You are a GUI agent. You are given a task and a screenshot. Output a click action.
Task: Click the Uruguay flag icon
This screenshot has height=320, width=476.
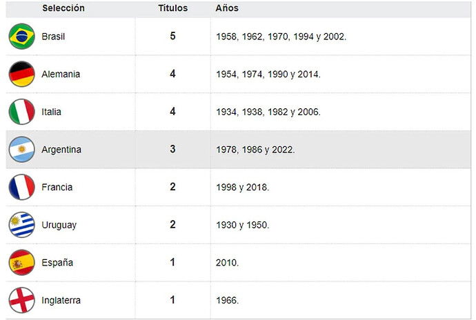21,225
